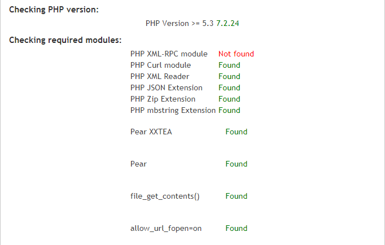Click the standalone 'Pear' label
This screenshot has height=245, width=385.
click(138, 164)
